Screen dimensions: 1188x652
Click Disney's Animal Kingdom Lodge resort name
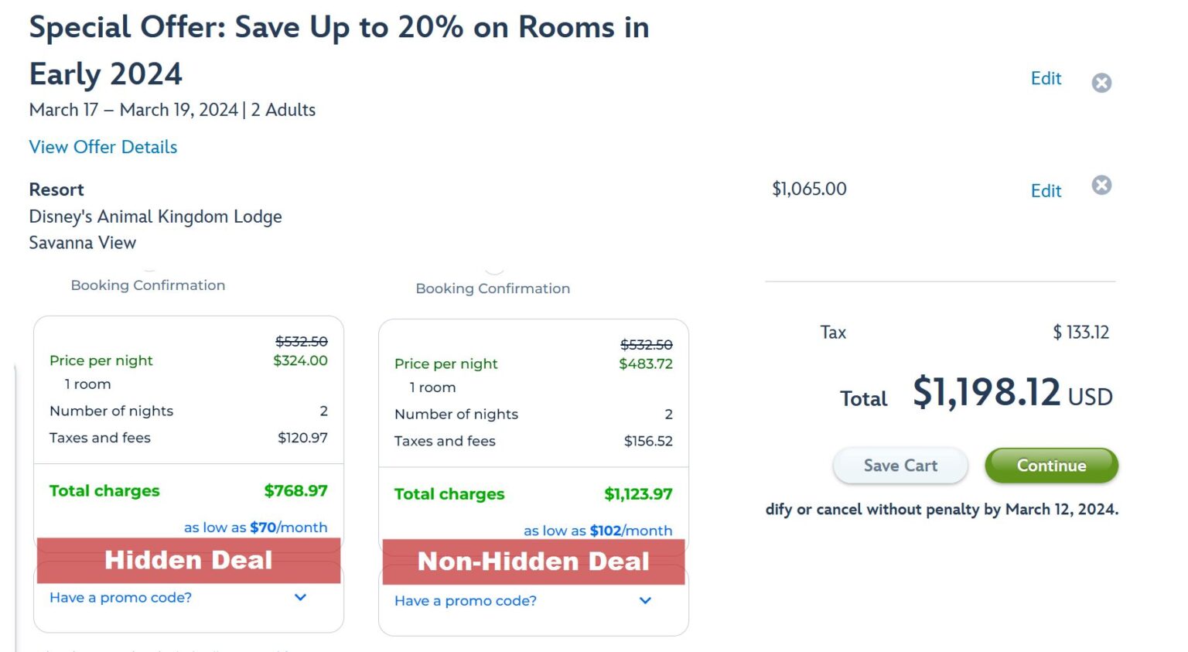155,217
